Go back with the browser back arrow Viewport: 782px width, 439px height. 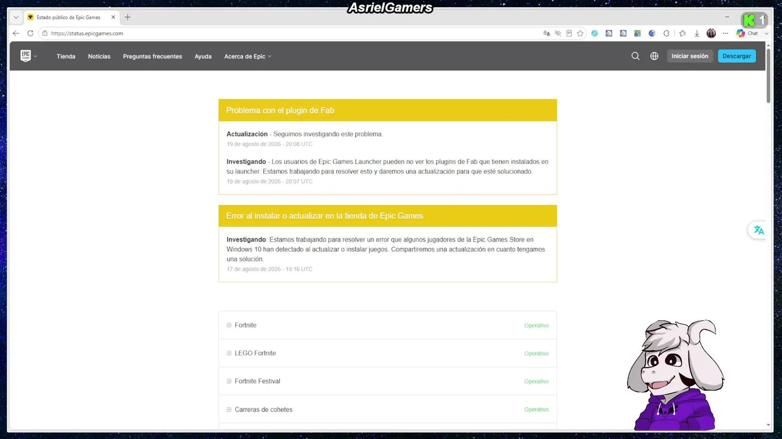16,34
